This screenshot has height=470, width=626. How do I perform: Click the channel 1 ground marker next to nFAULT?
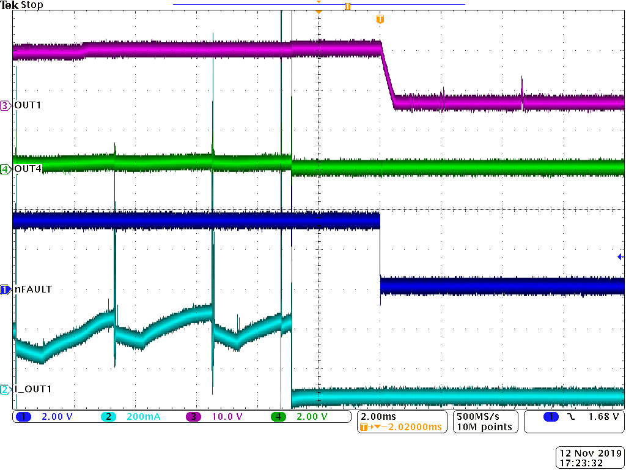5,289
